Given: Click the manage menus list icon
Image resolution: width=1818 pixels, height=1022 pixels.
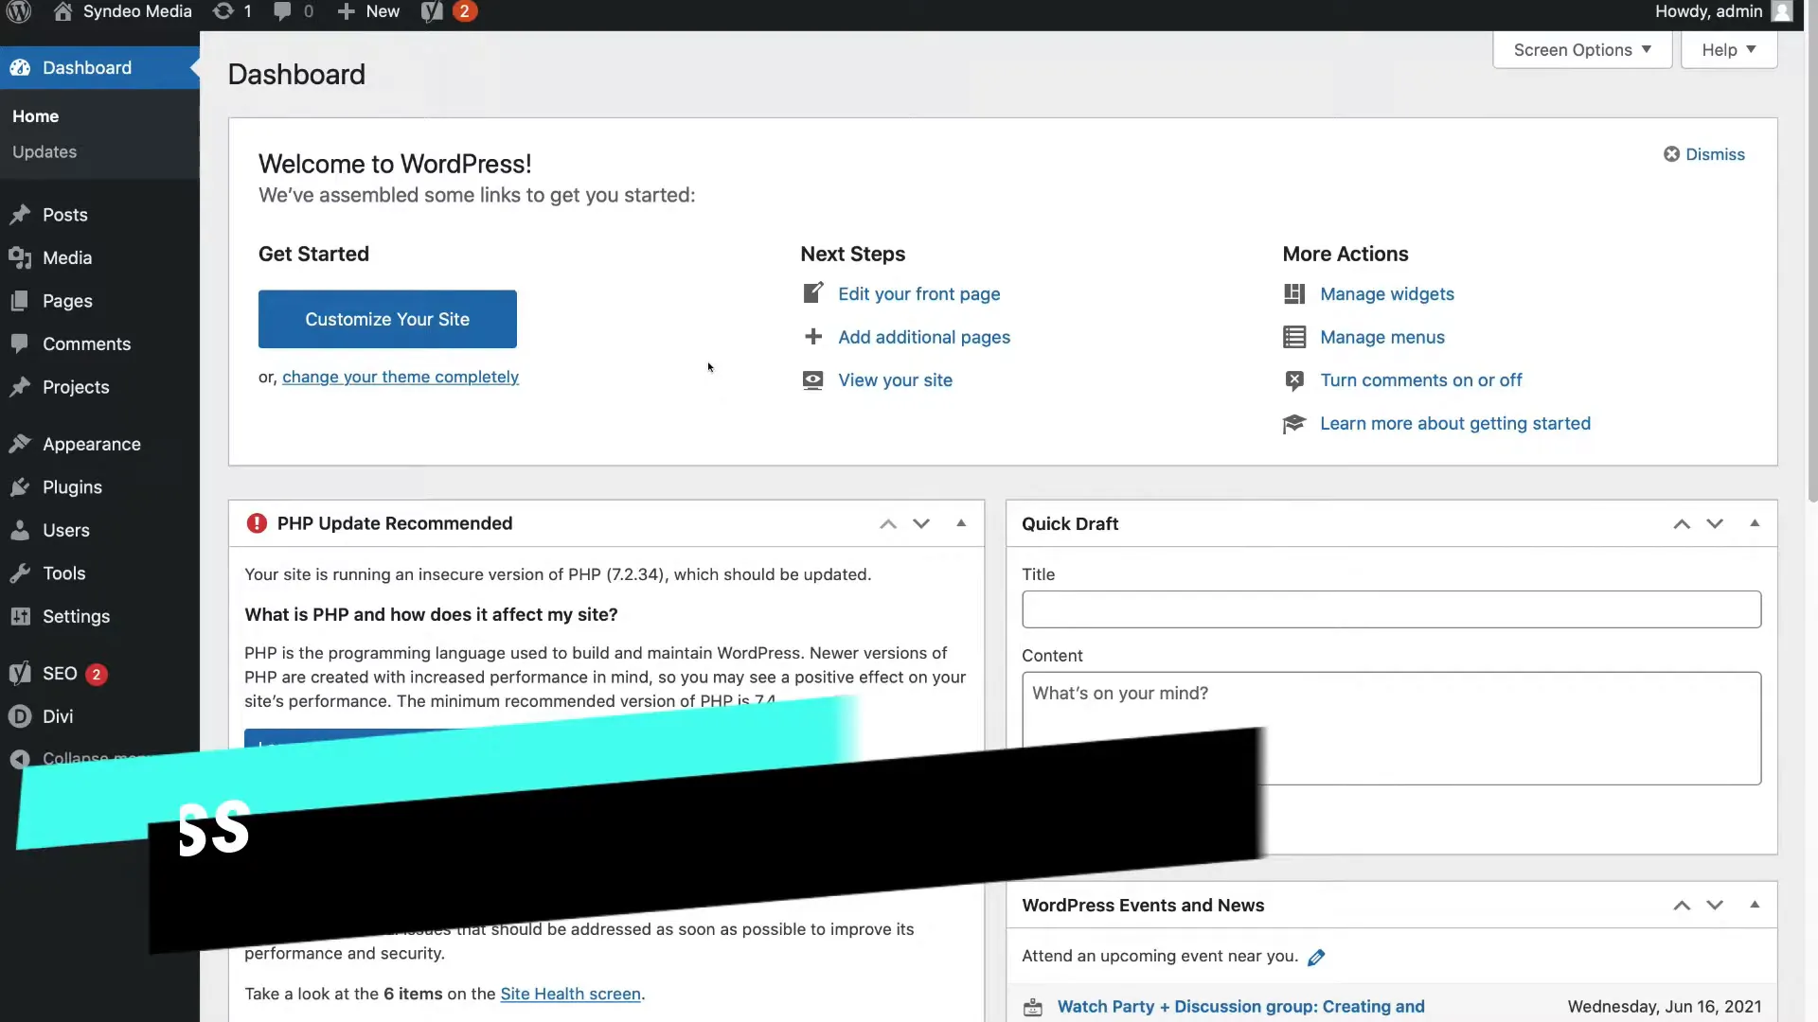Looking at the screenshot, I should coord(1294,337).
